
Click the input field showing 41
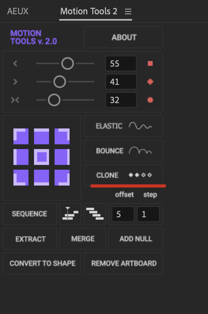click(121, 82)
